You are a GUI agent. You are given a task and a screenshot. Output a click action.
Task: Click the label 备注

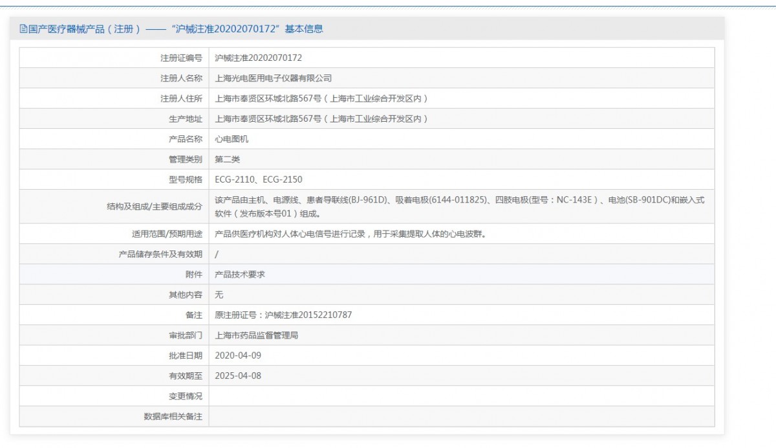click(194, 315)
